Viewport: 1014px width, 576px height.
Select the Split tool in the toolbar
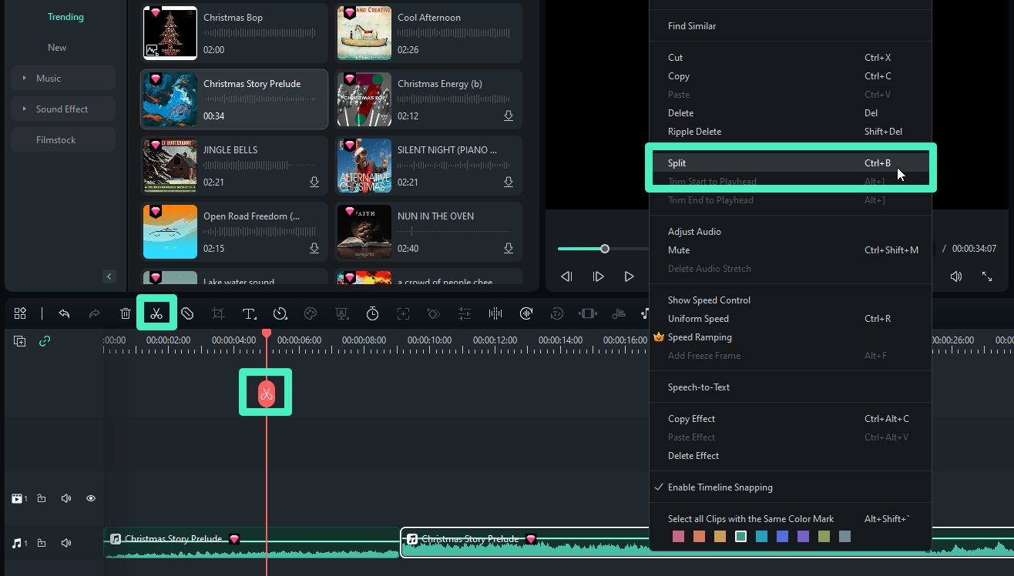tap(156, 313)
